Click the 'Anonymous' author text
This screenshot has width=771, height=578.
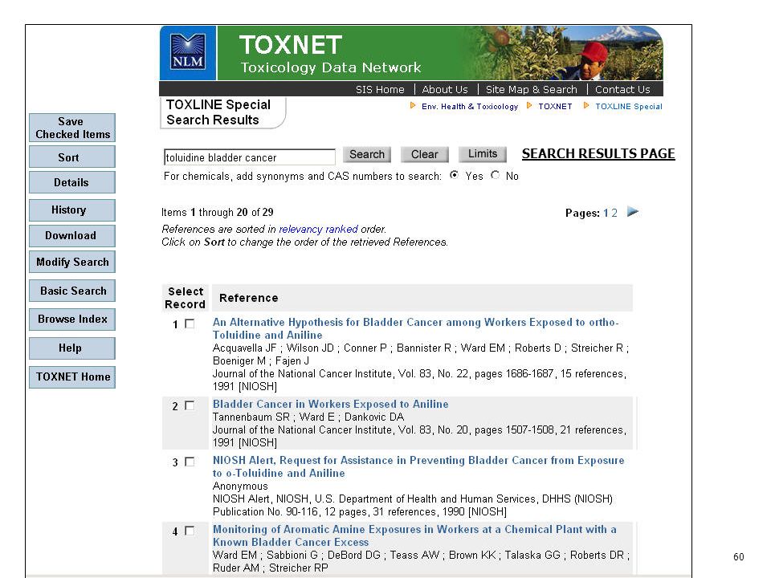click(240, 486)
